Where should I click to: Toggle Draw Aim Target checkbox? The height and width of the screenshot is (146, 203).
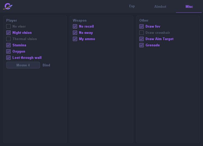pos(142,39)
